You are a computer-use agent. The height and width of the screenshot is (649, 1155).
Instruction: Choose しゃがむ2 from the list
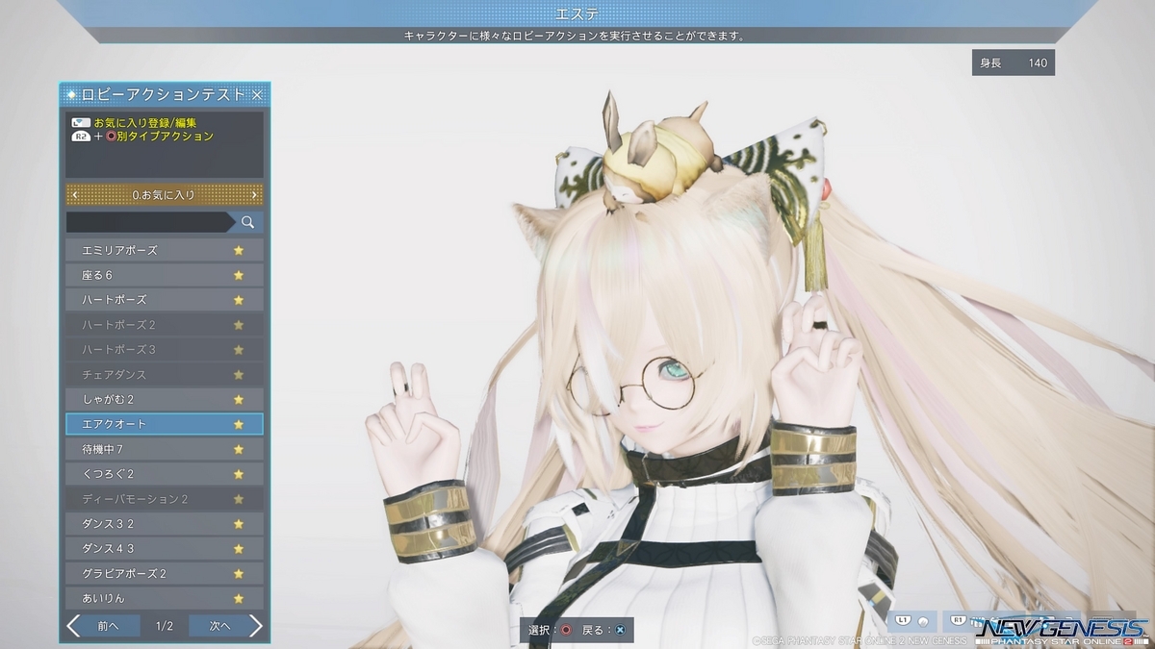point(165,399)
